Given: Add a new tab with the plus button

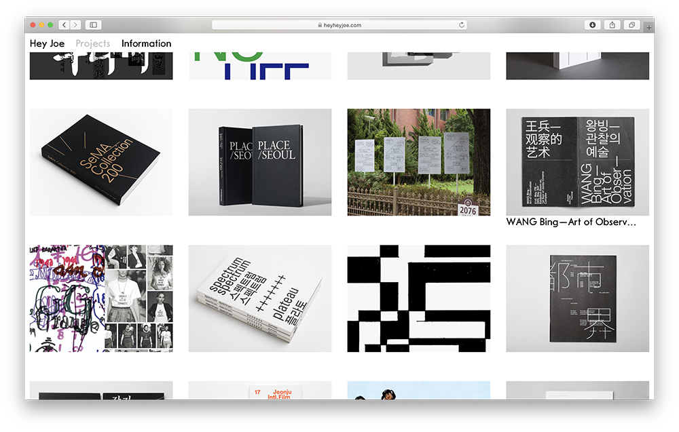Looking at the screenshot, I should point(648,28).
